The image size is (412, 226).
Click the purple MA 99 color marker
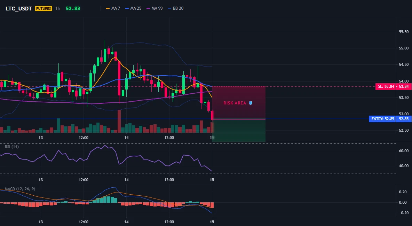(148, 8)
